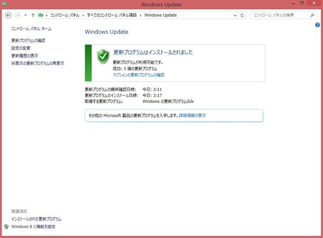Click the Control Panel icon in address bar
323x238 pixels.
point(41,15)
